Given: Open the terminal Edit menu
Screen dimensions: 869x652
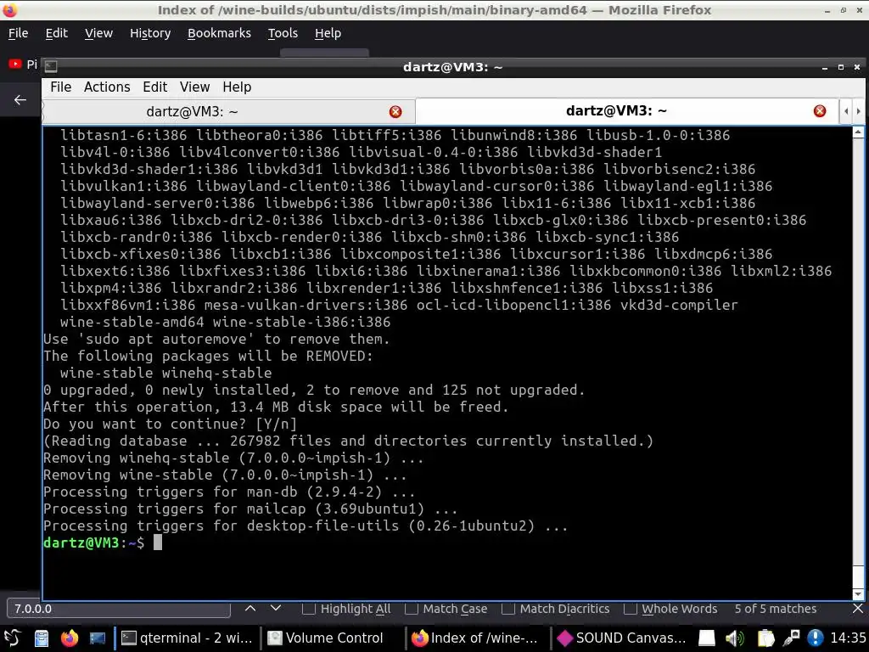Looking at the screenshot, I should (x=154, y=87).
